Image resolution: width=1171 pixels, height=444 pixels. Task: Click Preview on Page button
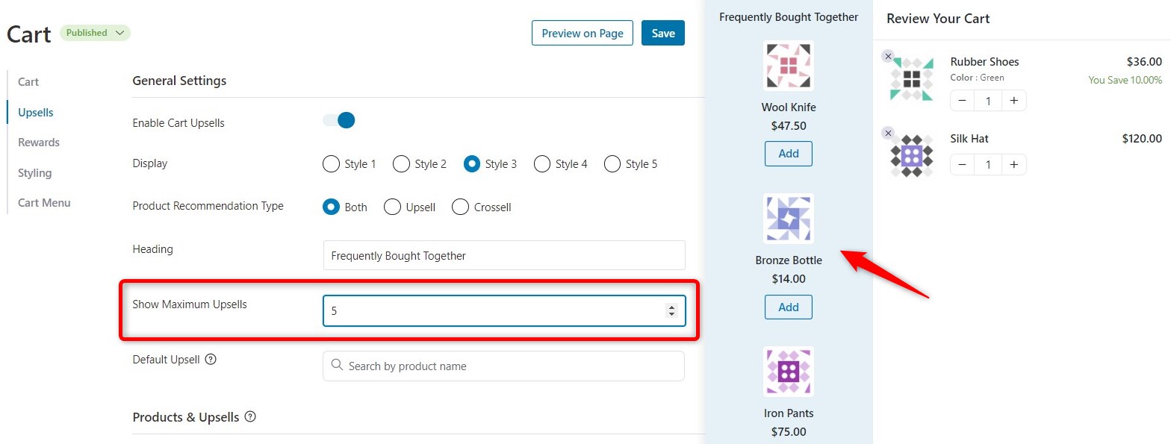coord(583,33)
